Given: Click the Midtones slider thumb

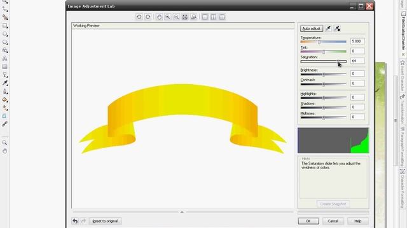Looking at the screenshot, I should 324,118.
